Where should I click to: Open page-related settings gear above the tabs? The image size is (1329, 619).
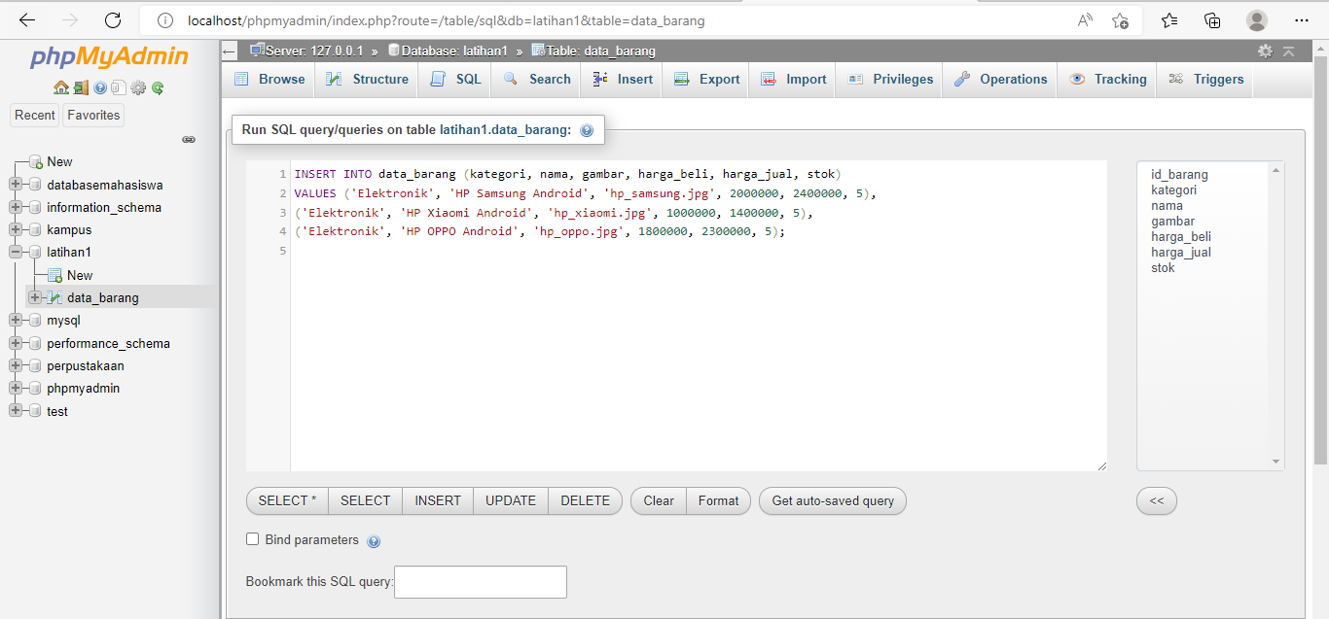pos(1265,51)
